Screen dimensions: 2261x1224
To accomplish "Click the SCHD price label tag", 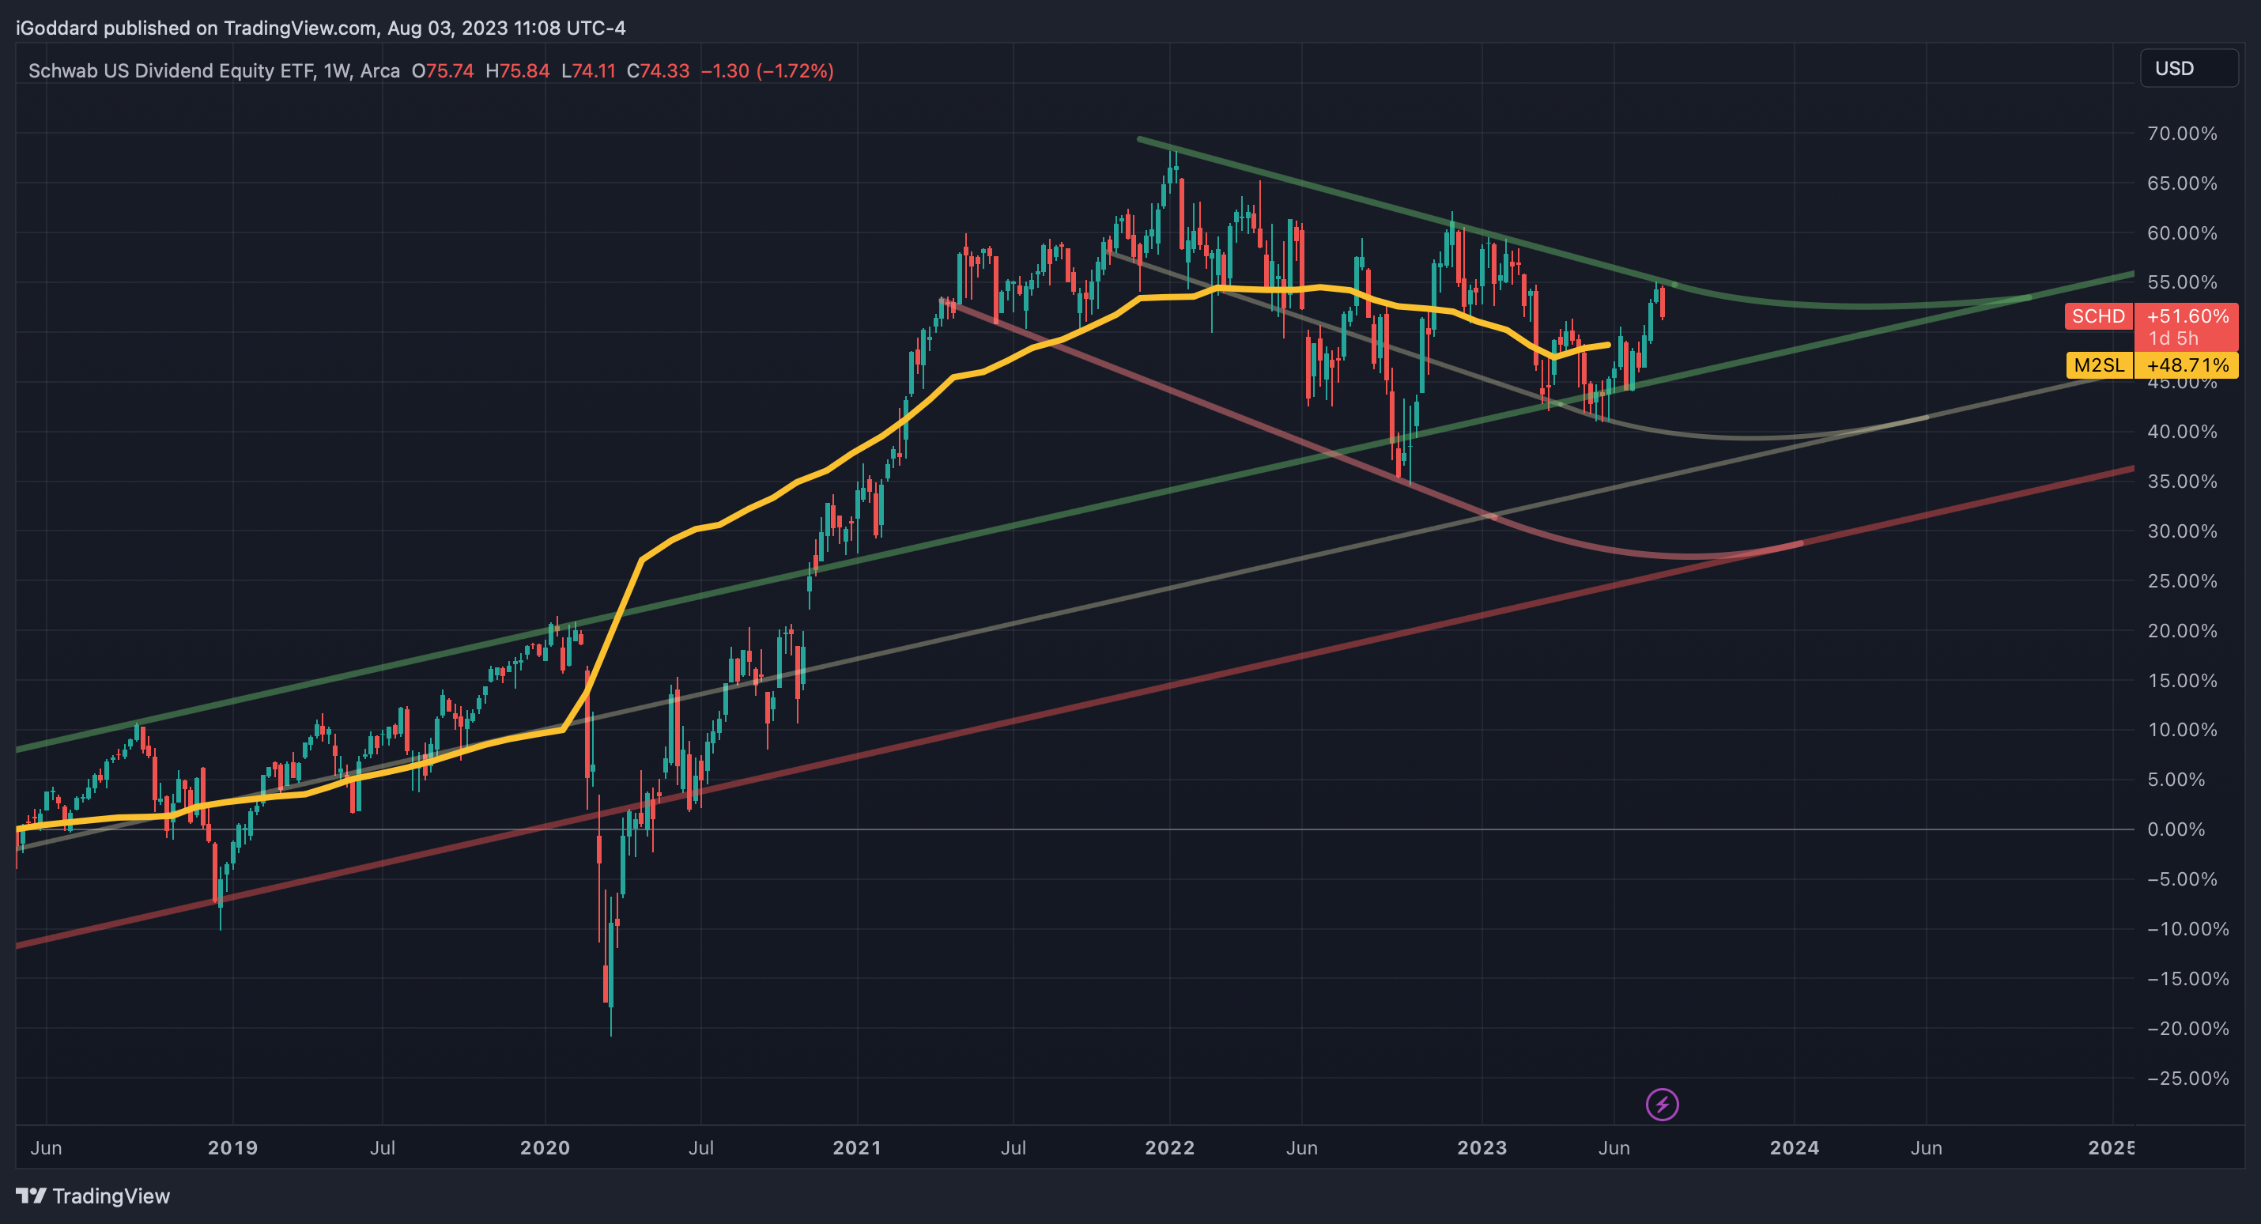I will click(x=2097, y=316).
